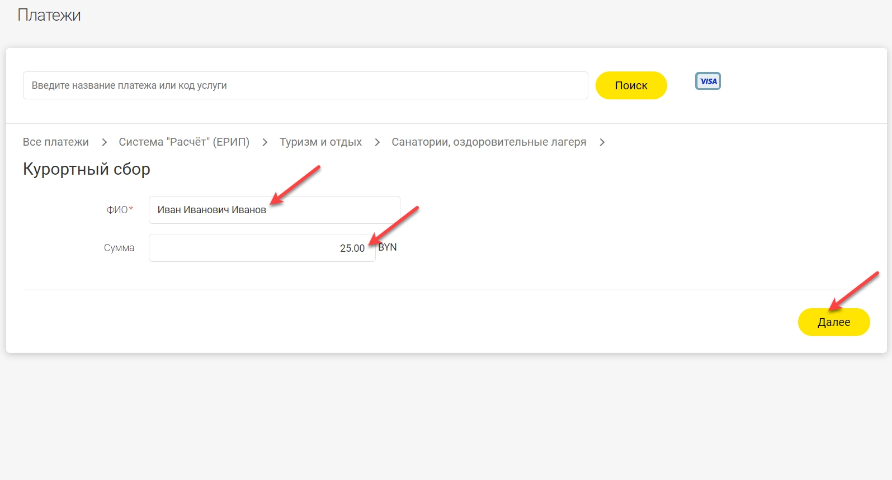Click the ФИО name input field
The image size is (892, 480).
pos(274,210)
